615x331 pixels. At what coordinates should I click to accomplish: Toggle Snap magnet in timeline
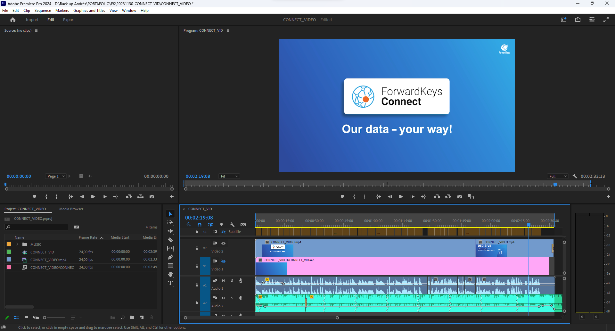click(x=200, y=225)
